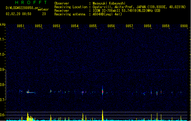Click the 0.8 kHz axis label

[x=2, y=85]
